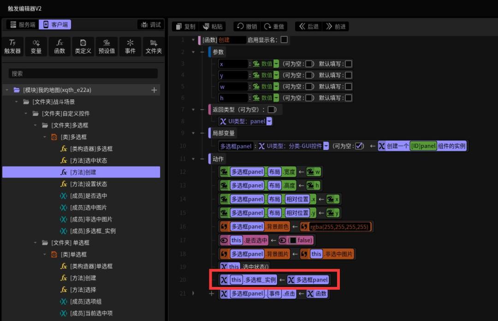Collapse the 动作 section arrow
Viewport: 498px width, 321px height.
coord(193,159)
